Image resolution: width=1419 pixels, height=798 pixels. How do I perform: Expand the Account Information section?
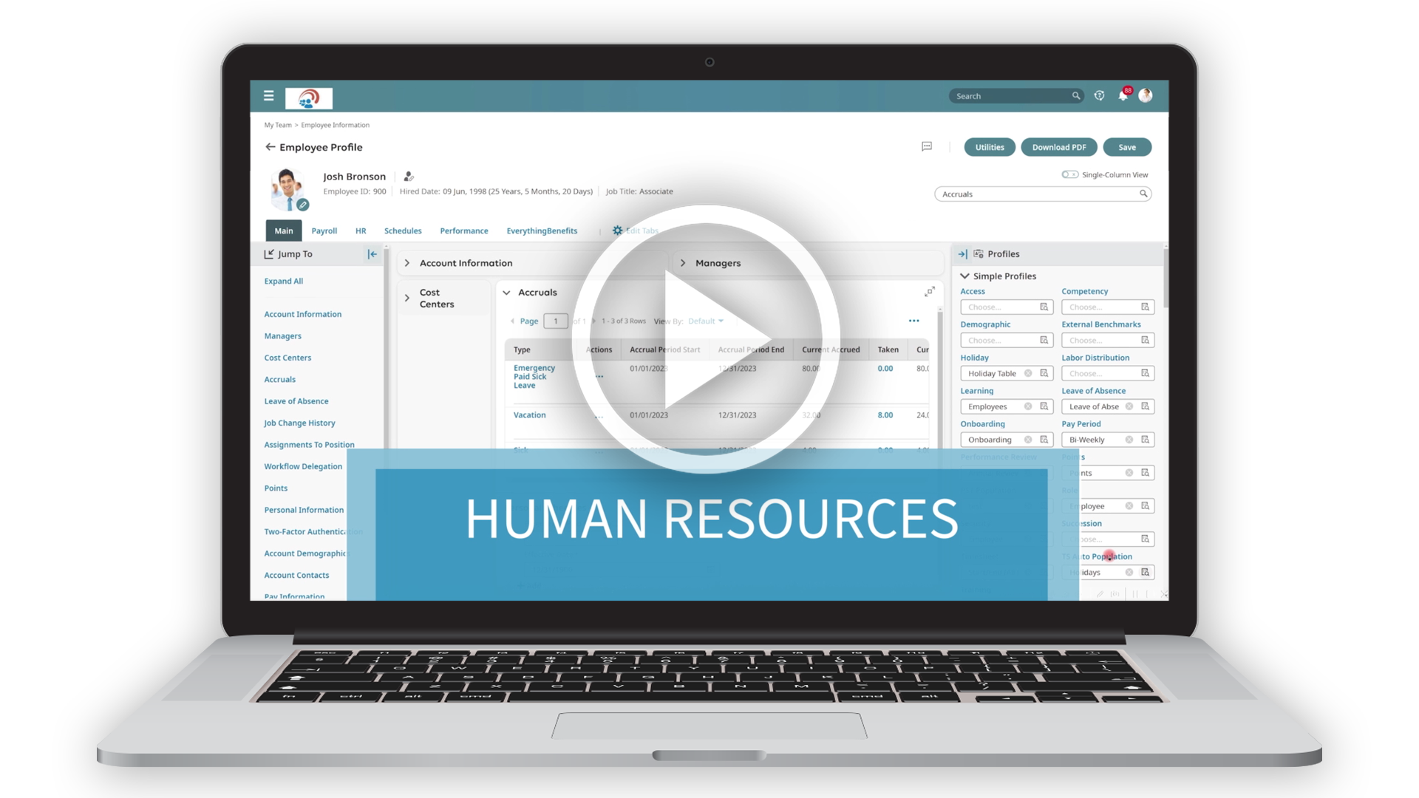tap(407, 262)
